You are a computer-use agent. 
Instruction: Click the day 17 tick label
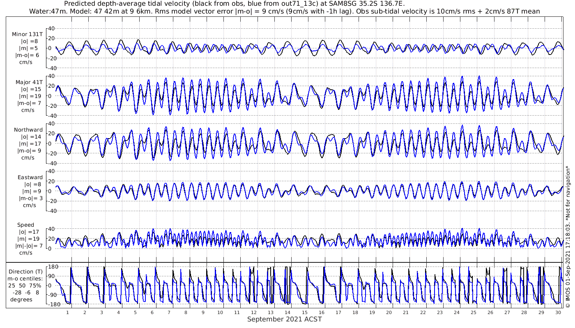(338, 312)
